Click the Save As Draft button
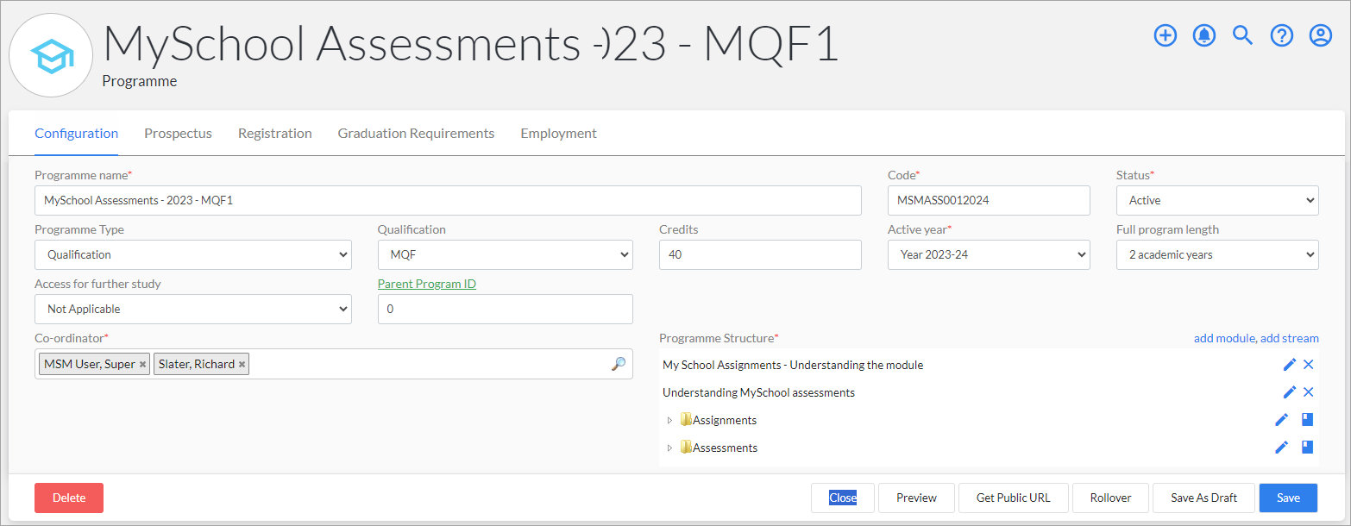1351x526 pixels. click(1203, 498)
